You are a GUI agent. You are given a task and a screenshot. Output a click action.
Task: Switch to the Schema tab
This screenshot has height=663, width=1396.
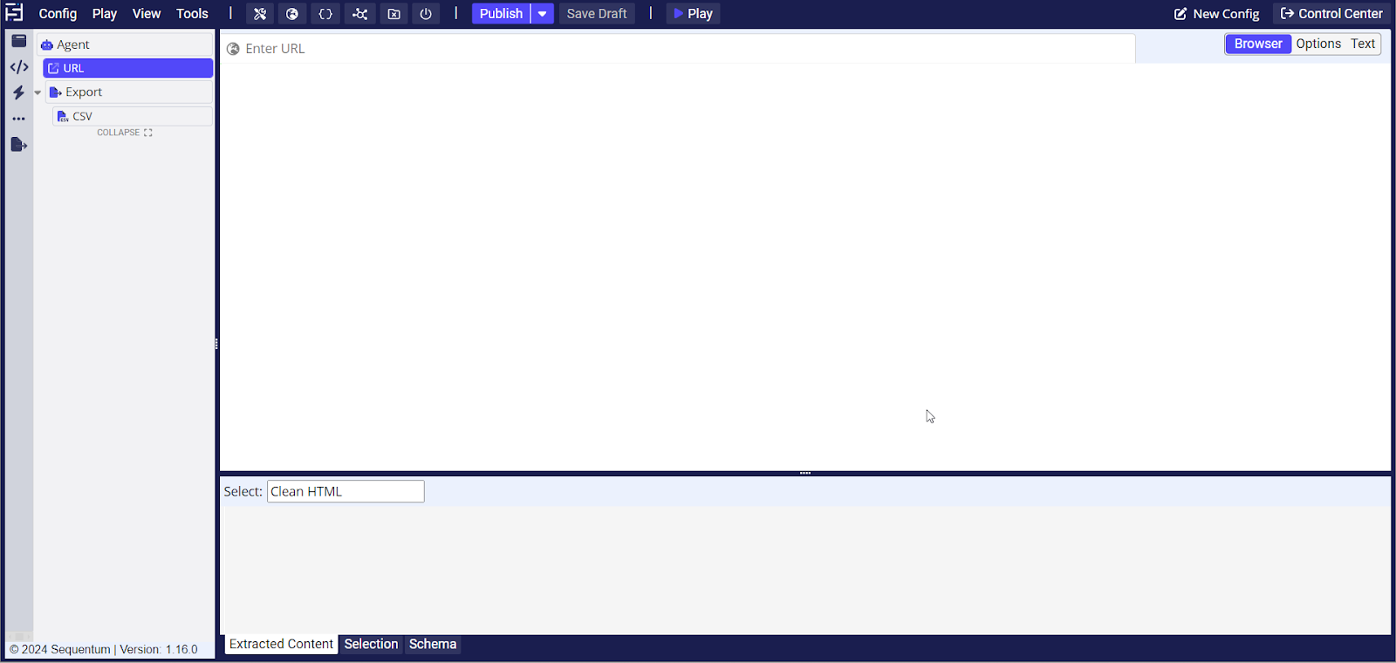tap(433, 644)
